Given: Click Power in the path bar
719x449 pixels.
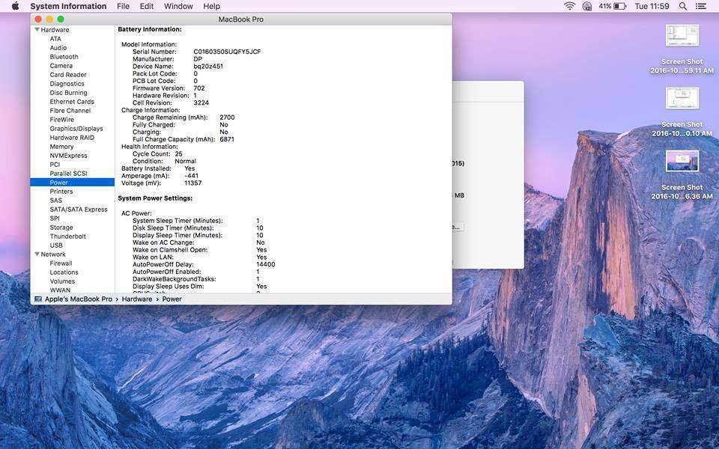Looking at the screenshot, I should [172, 299].
